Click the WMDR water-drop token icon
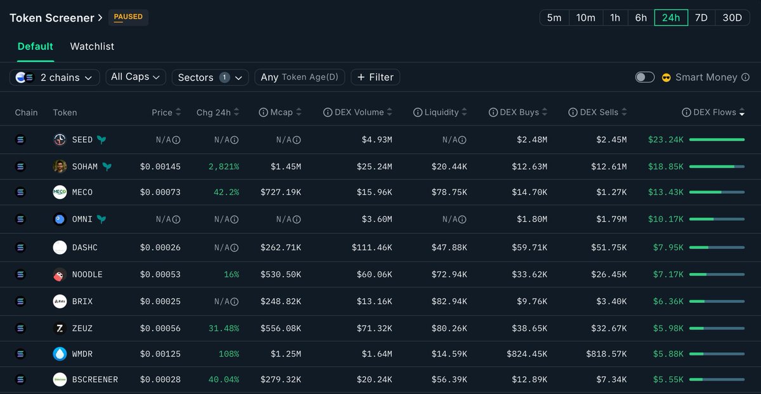 click(60, 354)
